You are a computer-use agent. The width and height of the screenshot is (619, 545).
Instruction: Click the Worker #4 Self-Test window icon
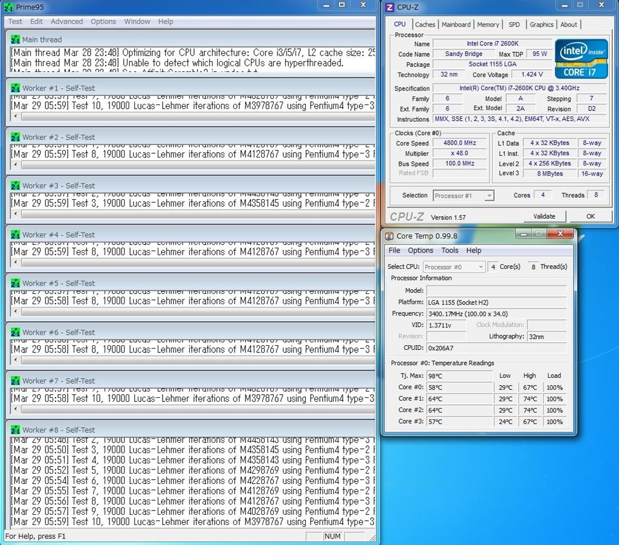[x=15, y=235]
